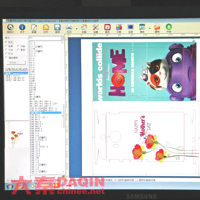Select the 蒙板 radio option
Image resolution: width=200 pixels, height=200 pixels.
(21, 50)
